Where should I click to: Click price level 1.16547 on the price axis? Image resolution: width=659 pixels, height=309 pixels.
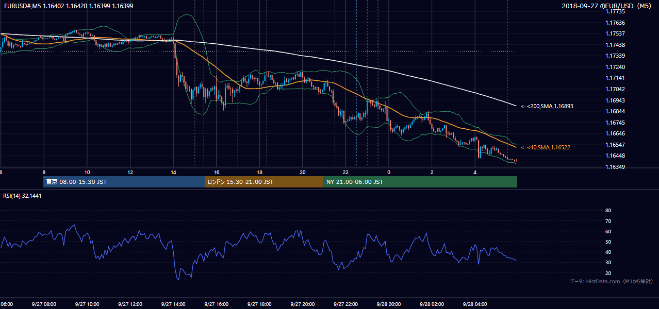pos(615,145)
